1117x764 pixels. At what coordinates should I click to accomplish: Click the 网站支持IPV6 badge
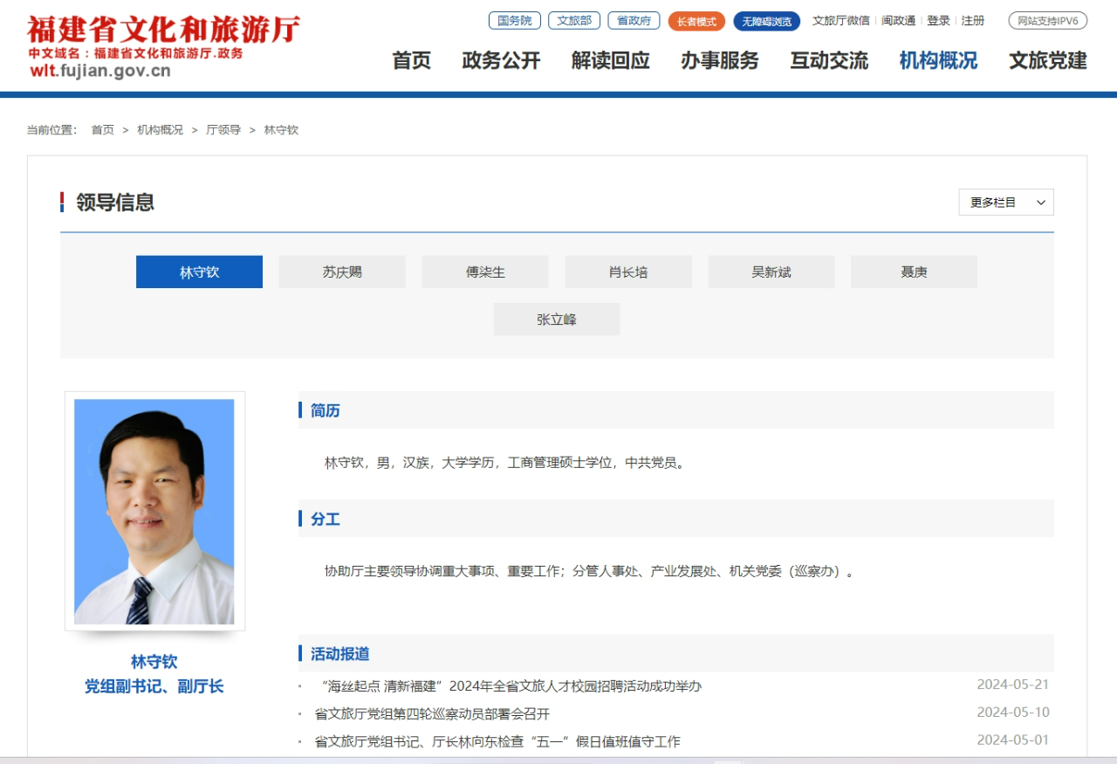pos(1048,20)
